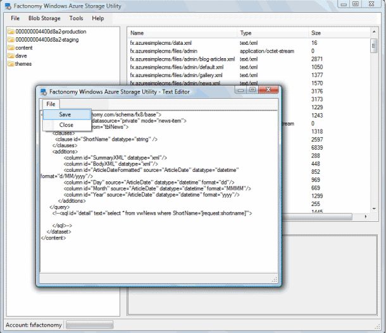This screenshot has height=333, width=386.
Task: Click the horizontal scrollbar right arrow
Action: [x=366, y=217]
